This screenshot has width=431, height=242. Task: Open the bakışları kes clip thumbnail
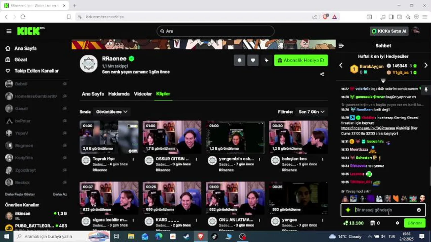point(298,137)
